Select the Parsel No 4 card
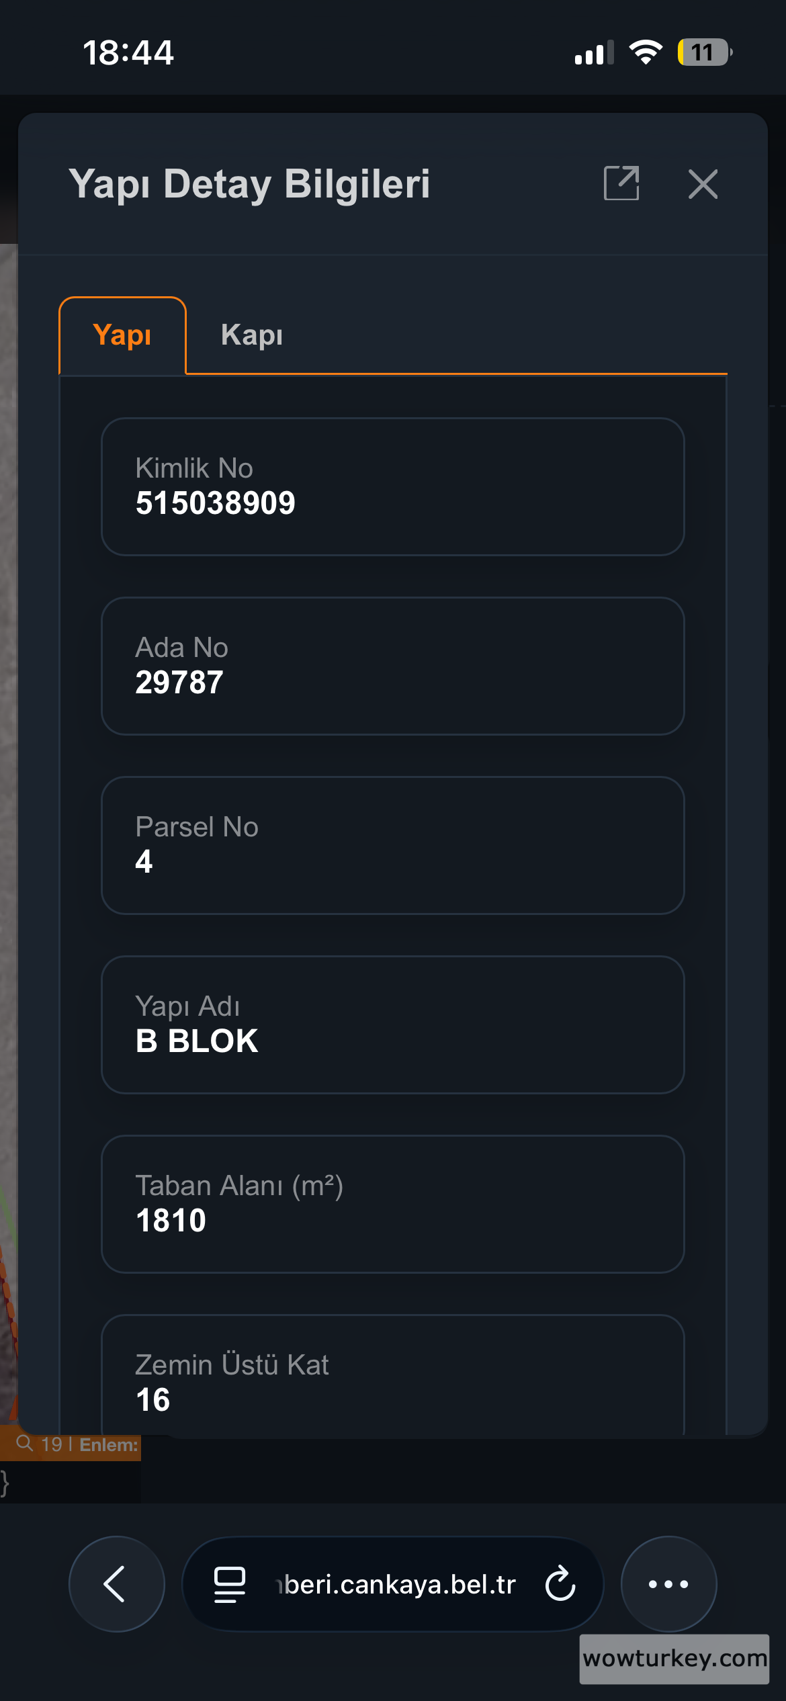 [x=392, y=845]
